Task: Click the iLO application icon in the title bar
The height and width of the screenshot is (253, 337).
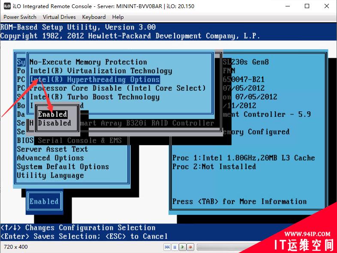Action: (x=7, y=6)
